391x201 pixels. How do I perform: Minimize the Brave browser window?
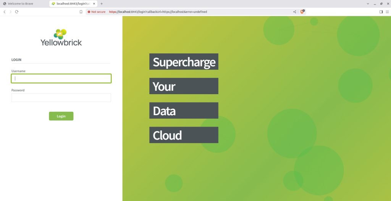point(375,4)
